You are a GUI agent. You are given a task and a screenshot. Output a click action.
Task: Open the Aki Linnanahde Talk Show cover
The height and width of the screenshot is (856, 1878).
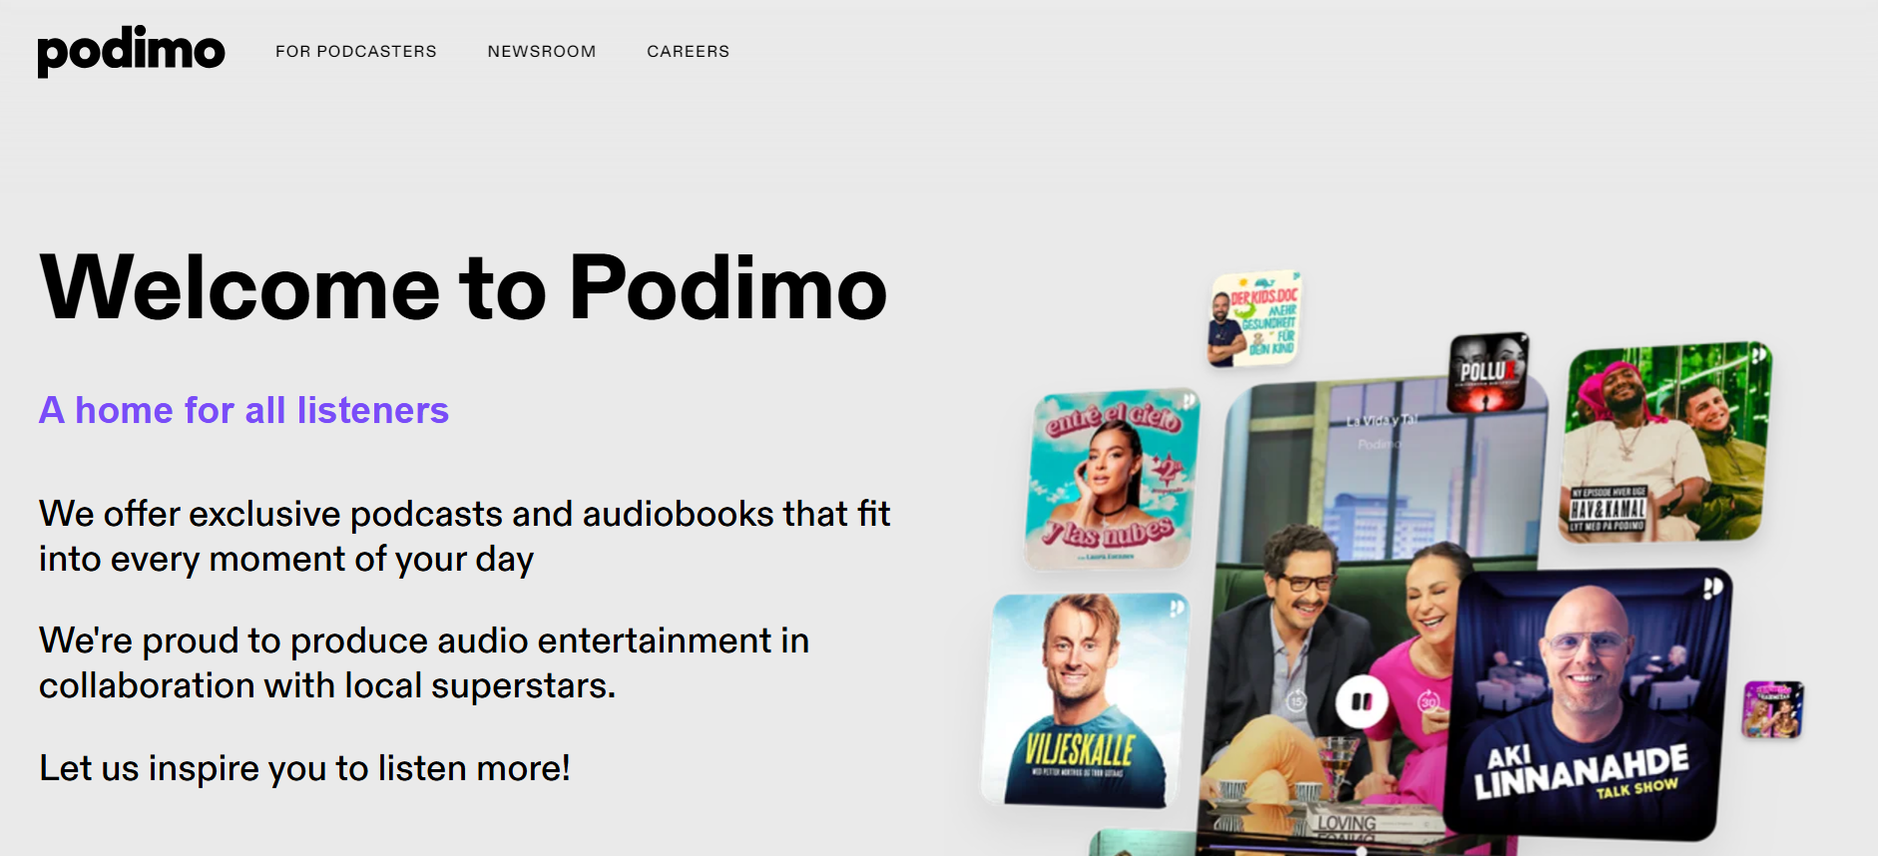coord(1587,703)
